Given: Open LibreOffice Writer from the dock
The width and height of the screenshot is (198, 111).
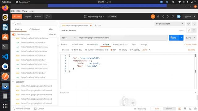Looking at the screenshot, I should (5, 27).
